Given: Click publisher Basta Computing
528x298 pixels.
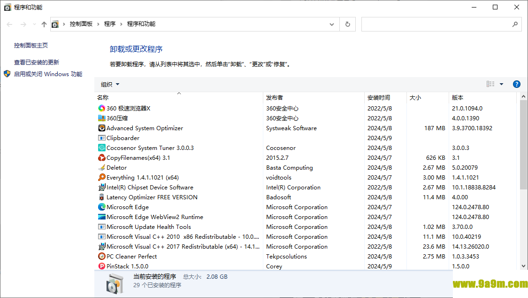Looking at the screenshot, I should [289, 167].
